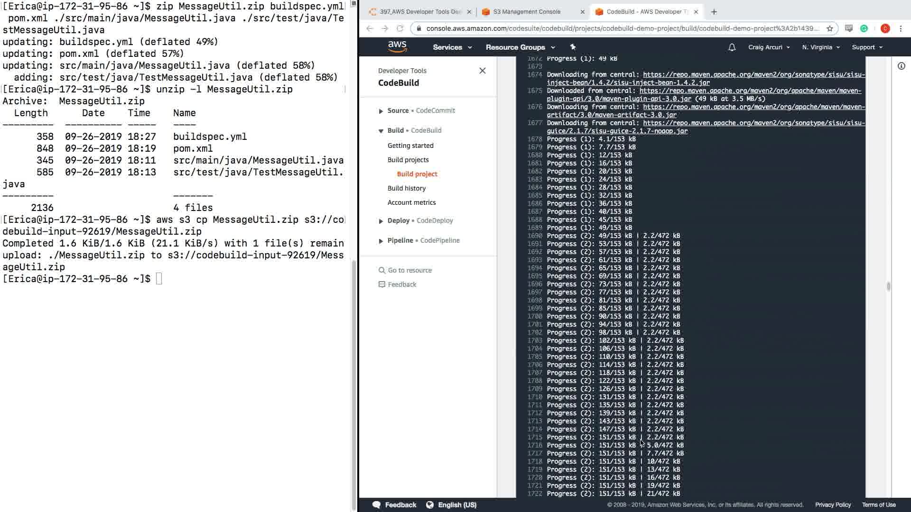Click the pin shortcuts icon in navbar
This screenshot has width=911, height=512.
pos(573,47)
